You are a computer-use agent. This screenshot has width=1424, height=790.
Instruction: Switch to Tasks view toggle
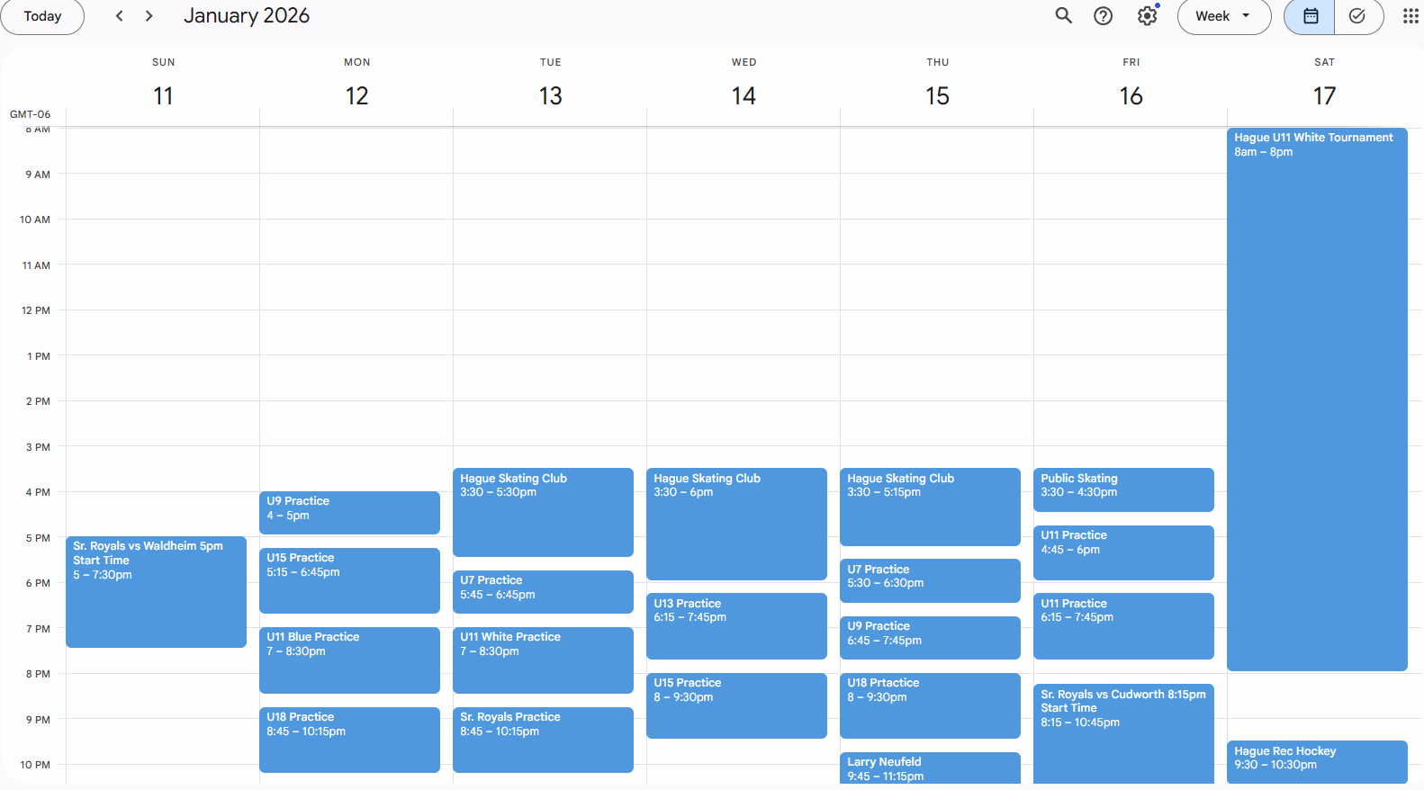[1357, 16]
